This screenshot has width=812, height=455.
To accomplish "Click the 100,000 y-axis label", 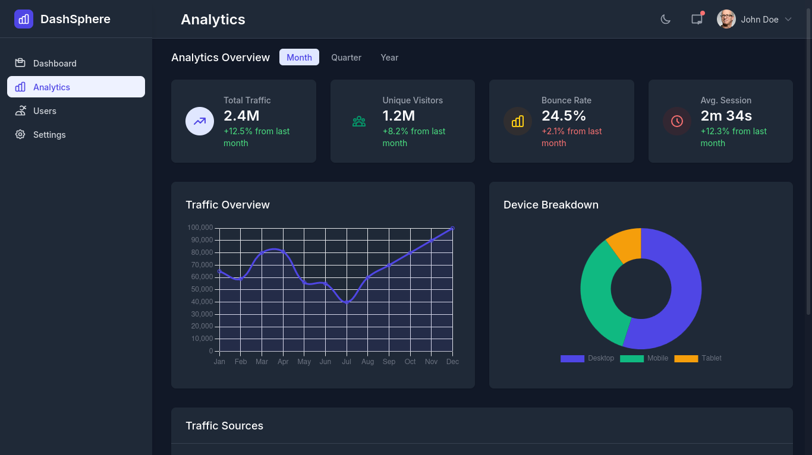I will [200, 227].
